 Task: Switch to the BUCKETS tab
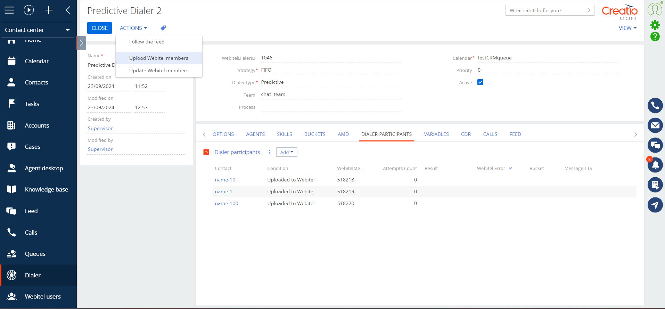pyautogui.click(x=315, y=134)
